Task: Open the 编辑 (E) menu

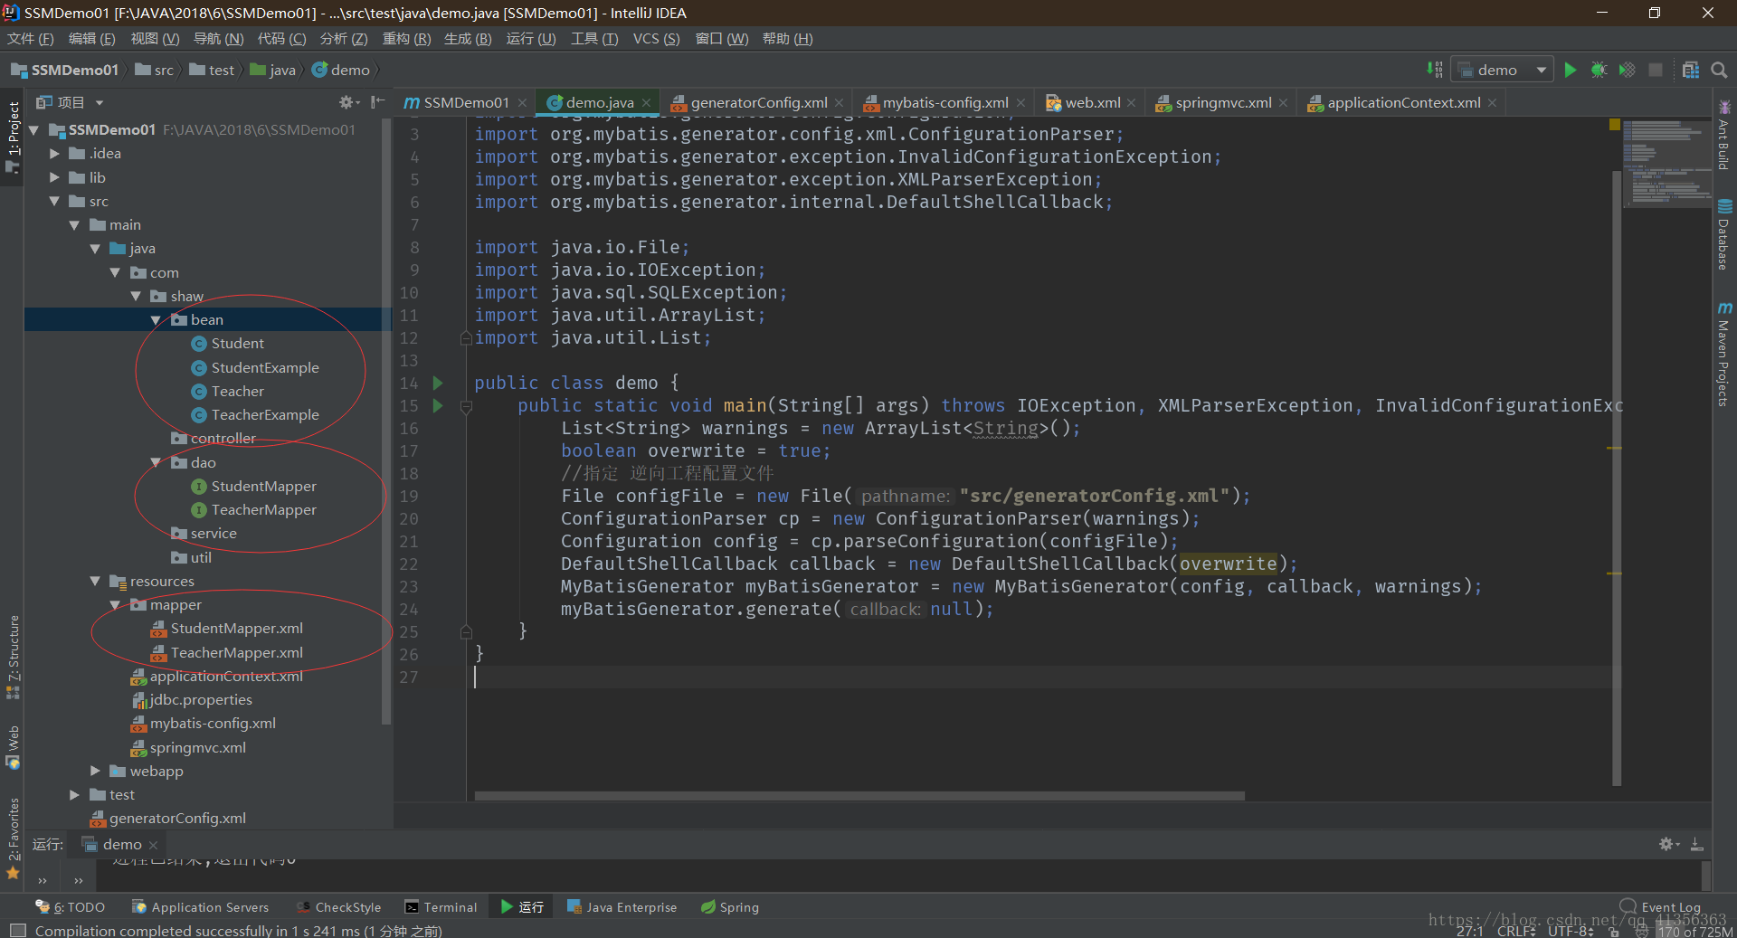Action: [92, 39]
